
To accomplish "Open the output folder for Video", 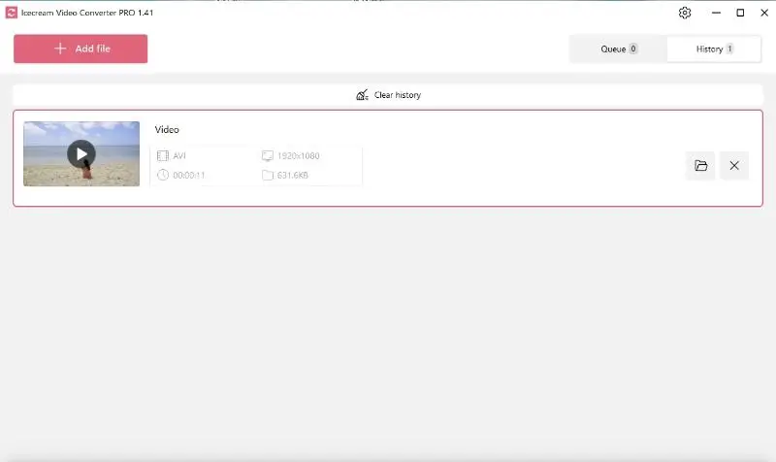I will 700,165.
